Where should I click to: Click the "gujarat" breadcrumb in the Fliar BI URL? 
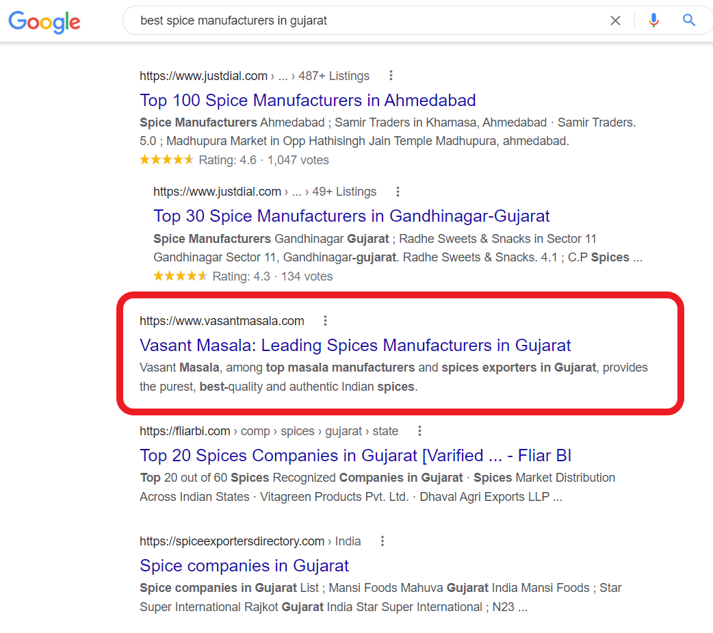[x=343, y=430]
